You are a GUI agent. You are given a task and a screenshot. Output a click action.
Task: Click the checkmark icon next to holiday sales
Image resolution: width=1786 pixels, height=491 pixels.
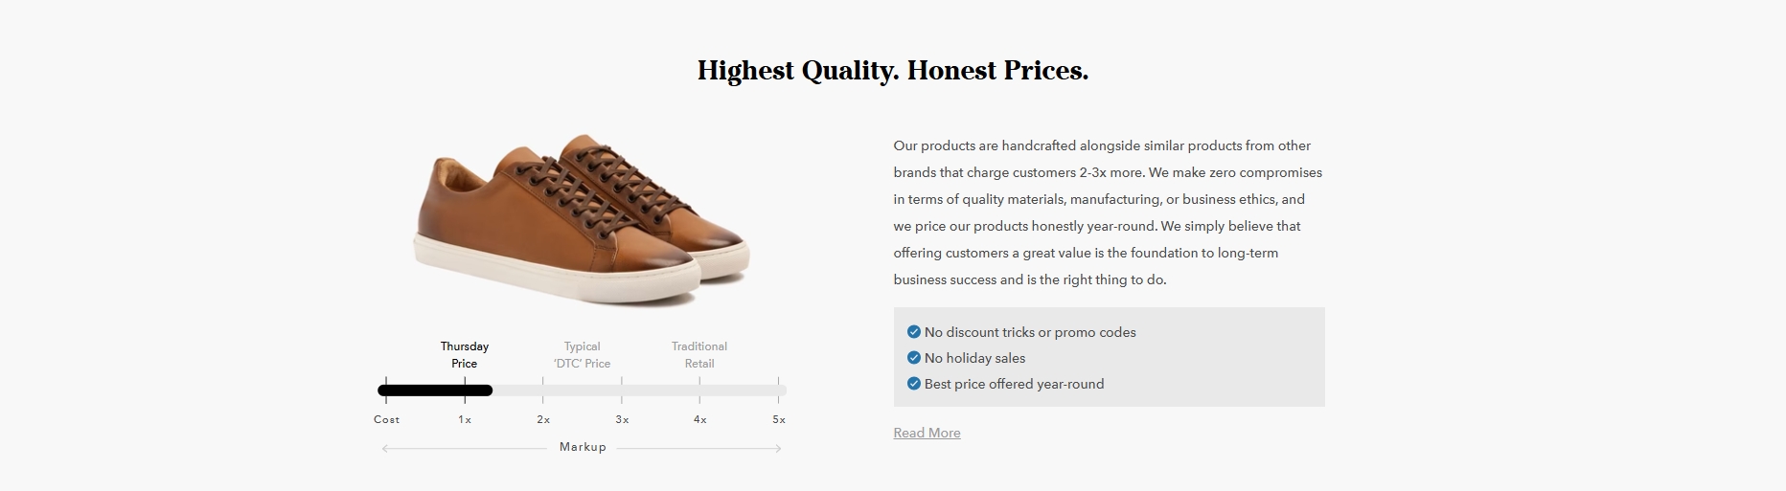click(x=913, y=358)
